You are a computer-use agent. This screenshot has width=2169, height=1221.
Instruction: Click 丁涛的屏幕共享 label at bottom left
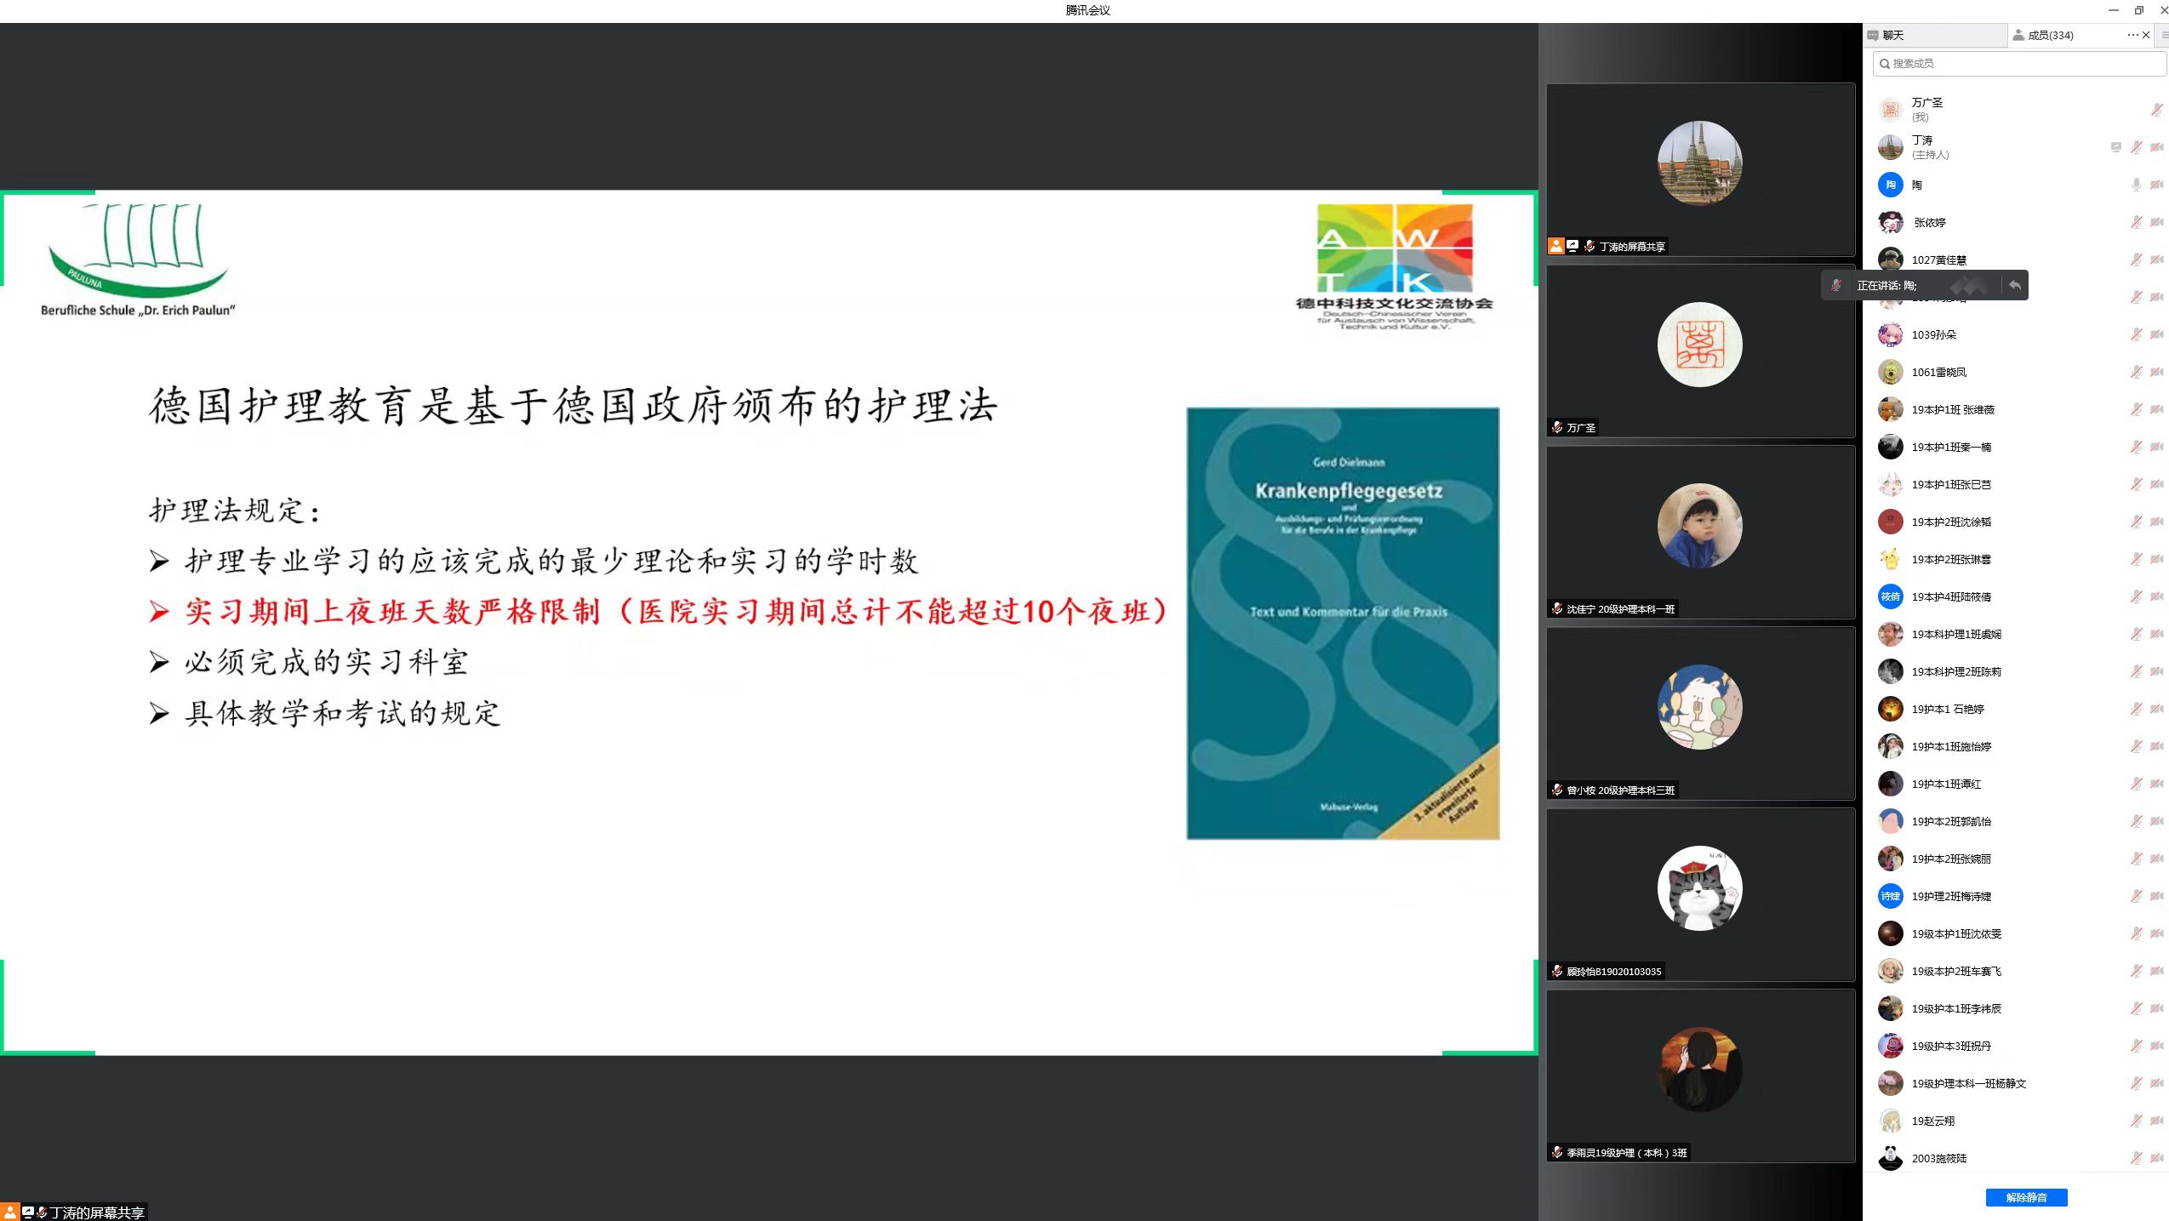point(96,1212)
